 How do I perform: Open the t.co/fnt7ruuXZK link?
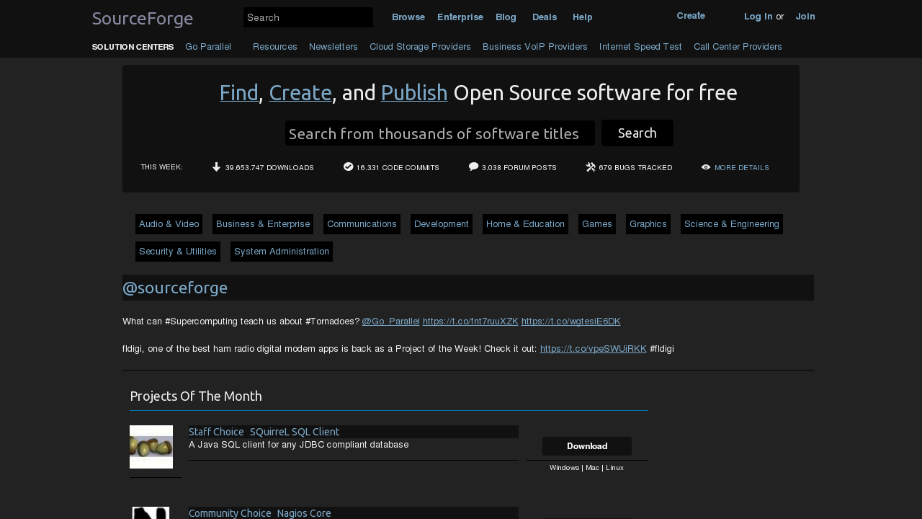(x=470, y=321)
